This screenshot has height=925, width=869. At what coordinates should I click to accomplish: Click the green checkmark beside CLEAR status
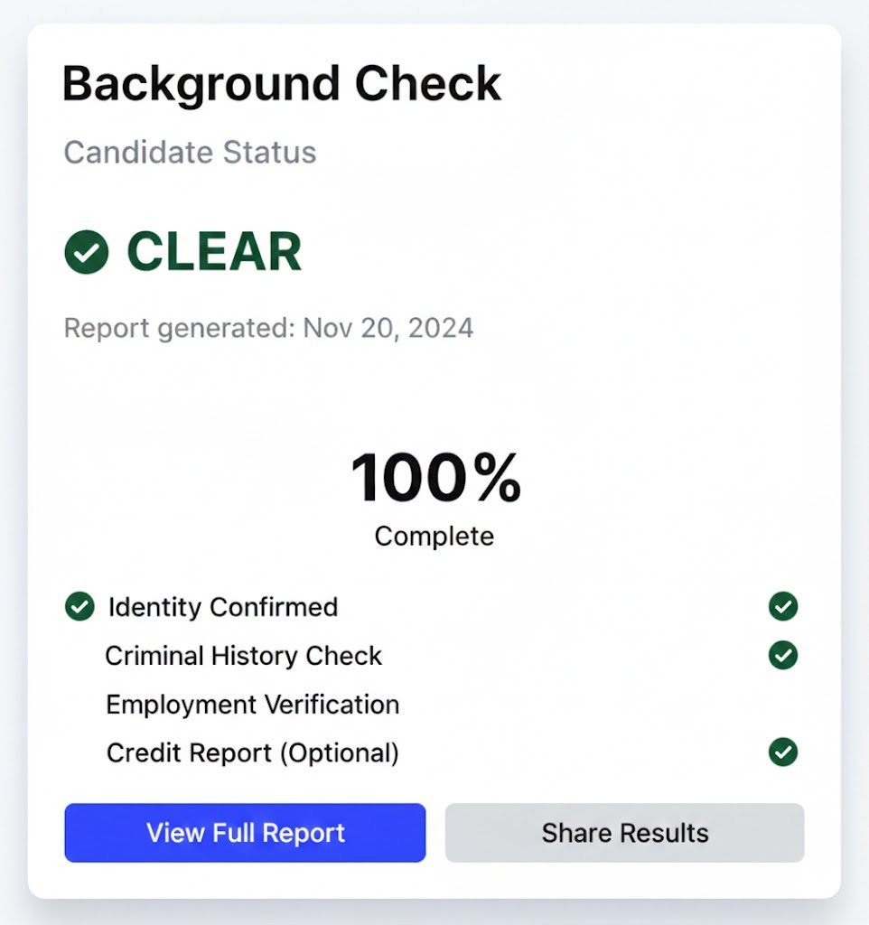click(x=87, y=252)
